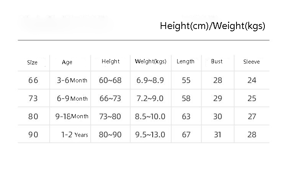Select the size 80 cell
287x172 pixels.
pos(33,117)
